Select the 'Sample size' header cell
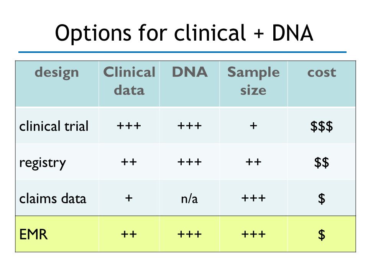 (x=253, y=84)
